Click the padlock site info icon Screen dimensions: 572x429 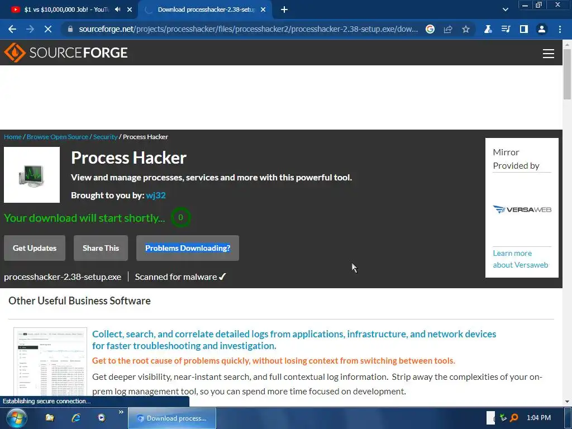(x=70, y=29)
